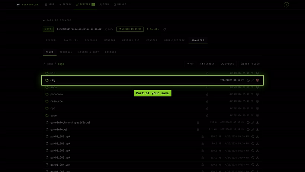
Task: Open the Terminal sub-tab
Action: 66,52
